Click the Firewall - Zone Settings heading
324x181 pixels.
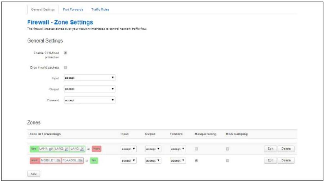click(60, 22)
